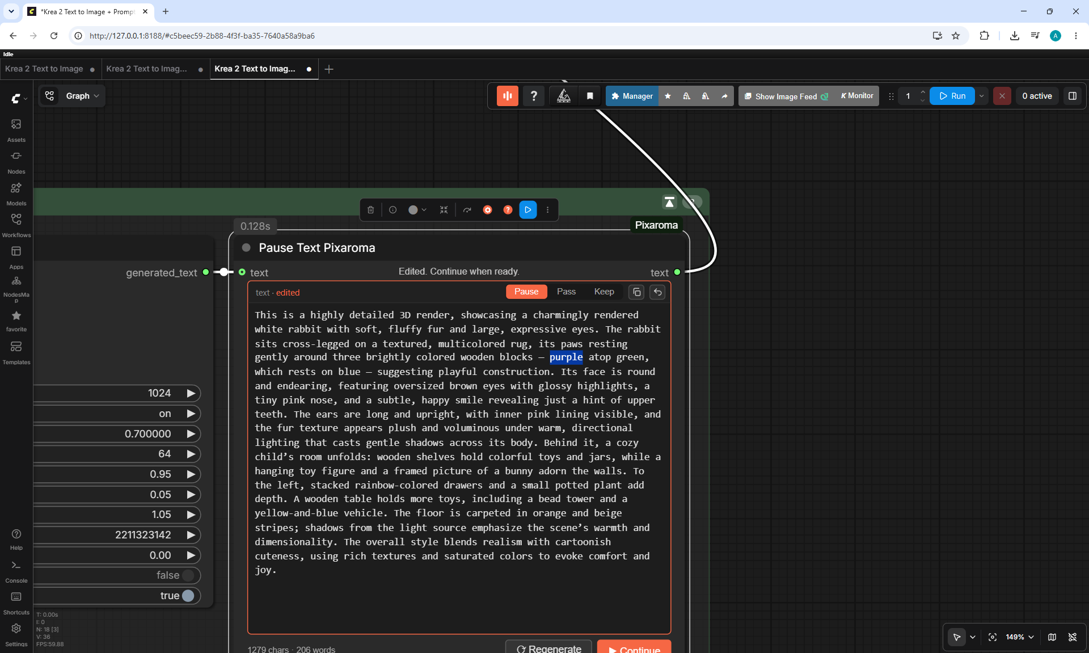Toggle the 'false' switch
The height and width of the screenshot is (653, 1089).
188,575
